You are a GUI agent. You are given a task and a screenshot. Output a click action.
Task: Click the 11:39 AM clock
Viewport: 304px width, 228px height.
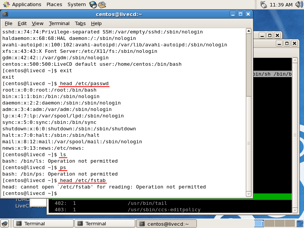pos(281,5)
